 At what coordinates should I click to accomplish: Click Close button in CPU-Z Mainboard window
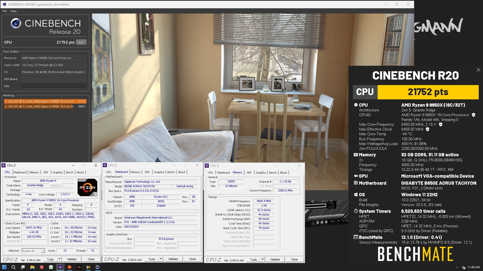(192, 259)
